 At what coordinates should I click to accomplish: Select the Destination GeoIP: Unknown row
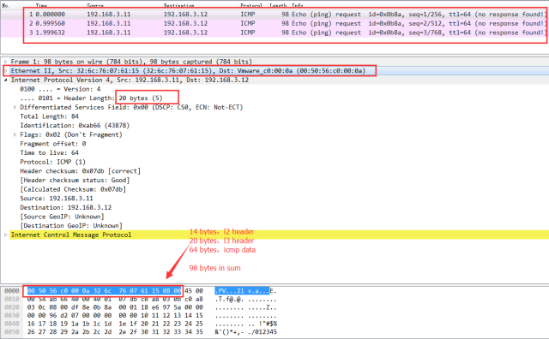click(x=71, y=225)
